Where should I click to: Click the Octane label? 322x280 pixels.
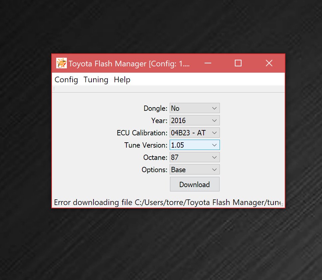(155, 158)
